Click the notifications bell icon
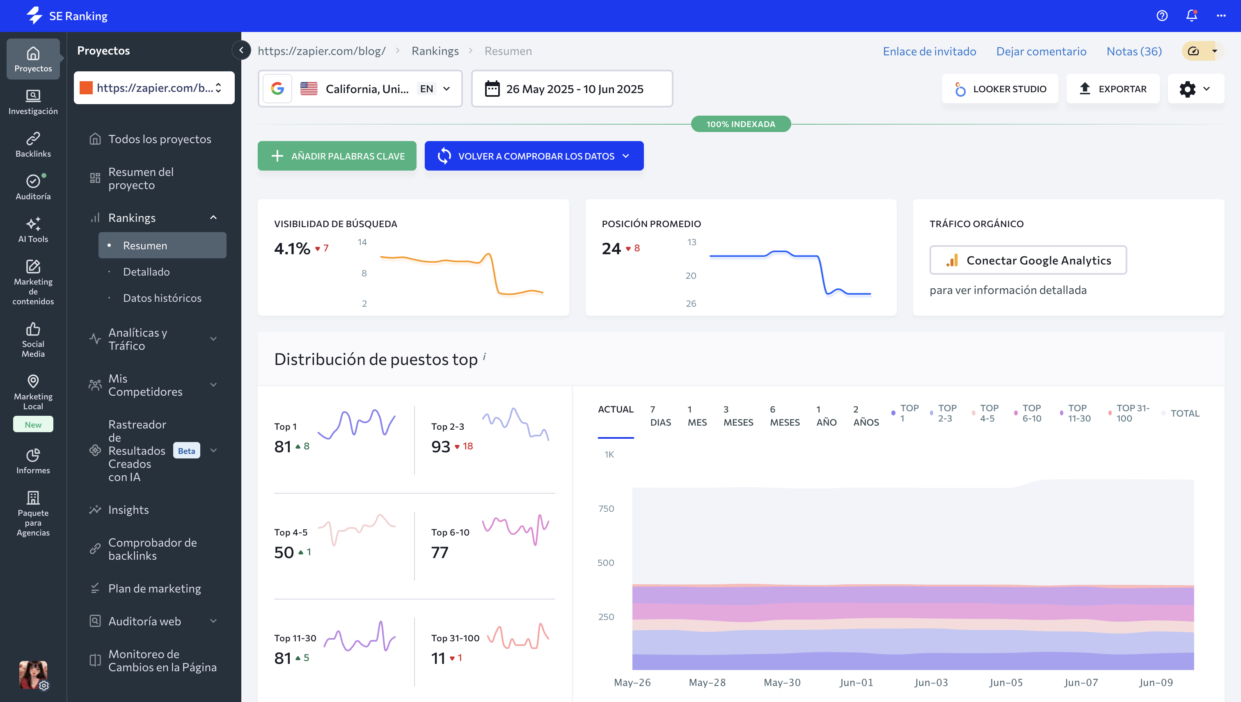This screenshot has width=1241, height=702. tap(1191, 16)
